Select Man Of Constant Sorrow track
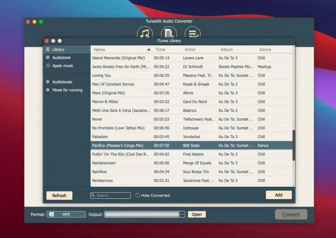Viewport: 336px width, 238px height. pyautogui.click(x=191, y=84)
